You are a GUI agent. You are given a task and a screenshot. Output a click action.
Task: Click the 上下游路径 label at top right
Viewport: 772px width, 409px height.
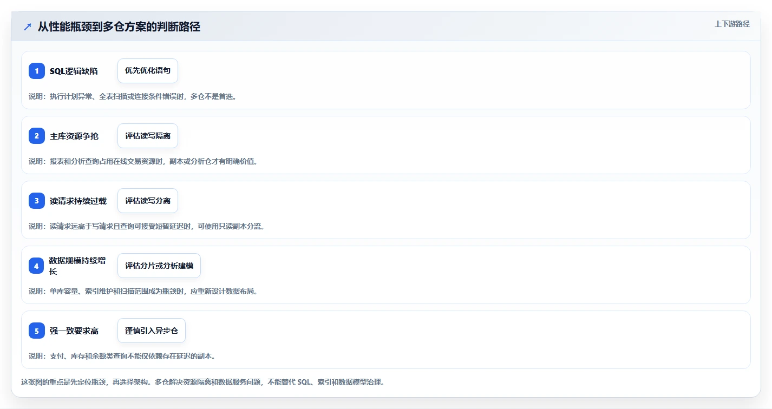click(x=732, y=24)
